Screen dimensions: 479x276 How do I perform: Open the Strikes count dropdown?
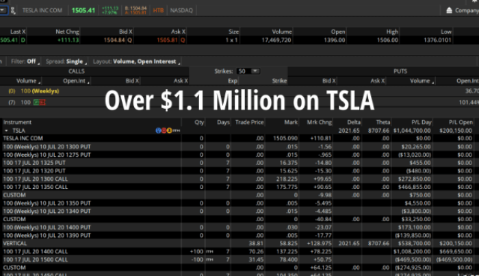248,71
